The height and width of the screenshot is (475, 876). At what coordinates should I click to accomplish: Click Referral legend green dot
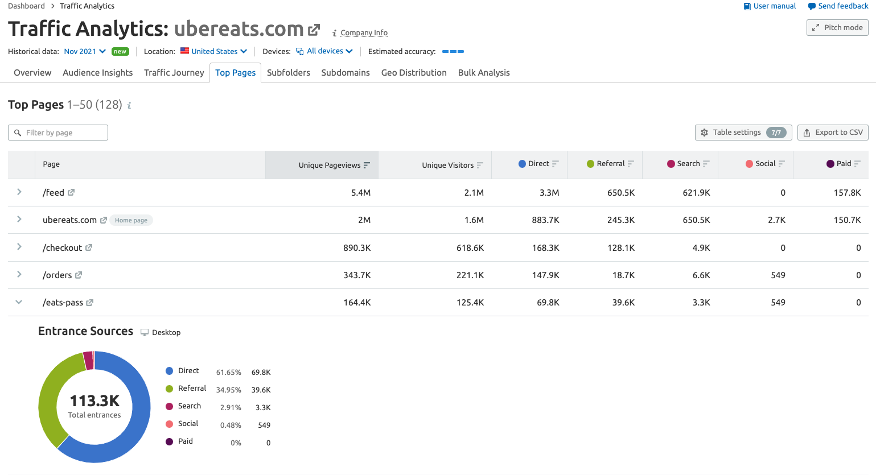click(169, 389)
